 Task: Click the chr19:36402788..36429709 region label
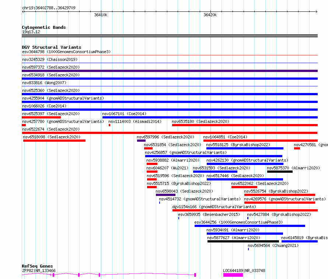point(49,8)
